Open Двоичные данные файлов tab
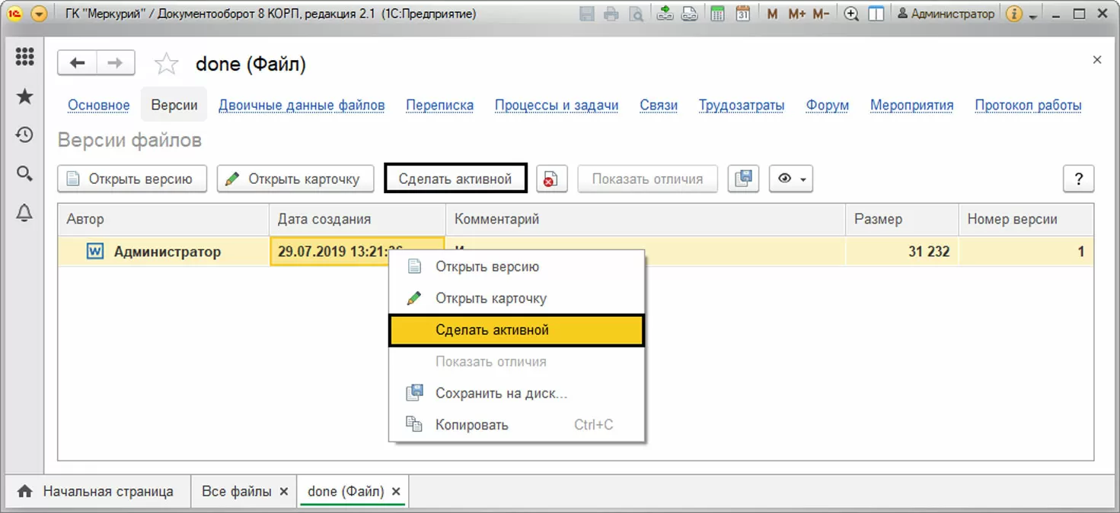Viewport: 1120px width, 513px height. (x=302, y=106)
